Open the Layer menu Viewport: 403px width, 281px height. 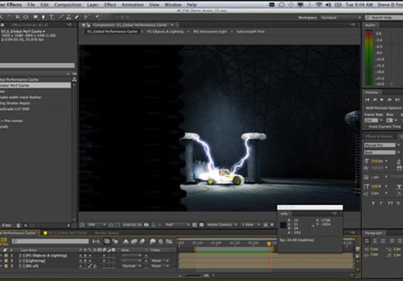(x=92, y=5)
